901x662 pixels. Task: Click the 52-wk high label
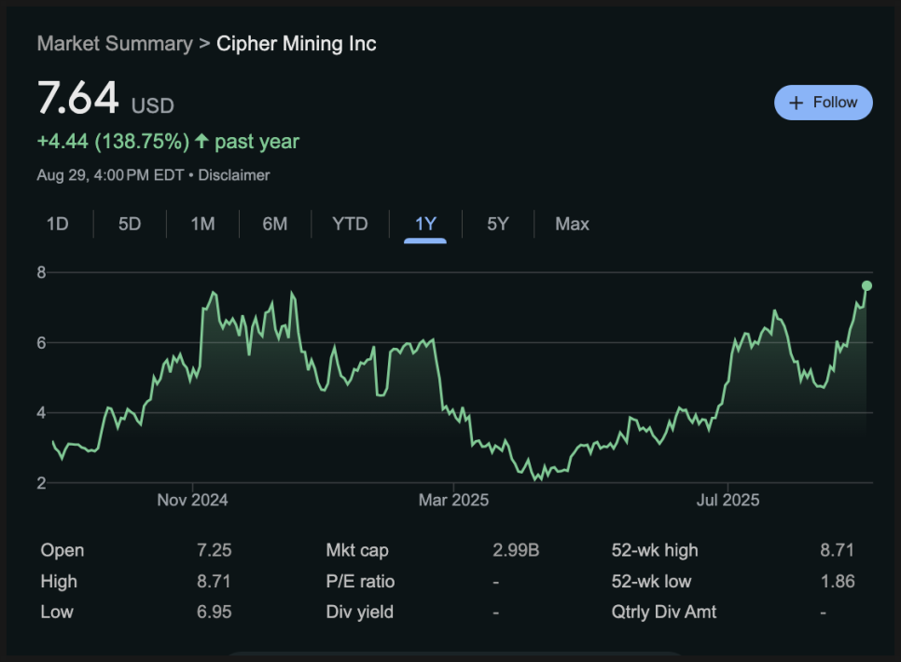pos(655,550)
